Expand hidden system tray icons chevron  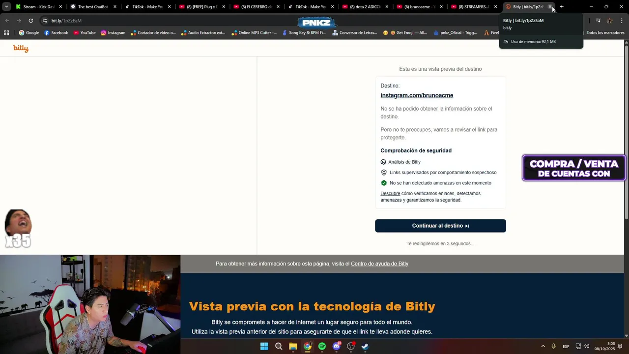543,346
